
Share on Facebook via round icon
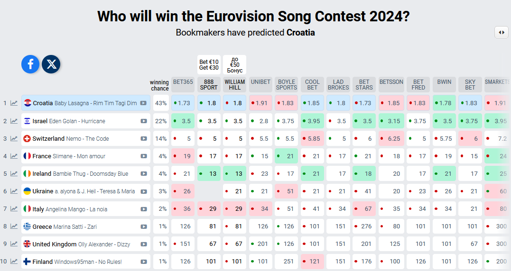(30, 64)
